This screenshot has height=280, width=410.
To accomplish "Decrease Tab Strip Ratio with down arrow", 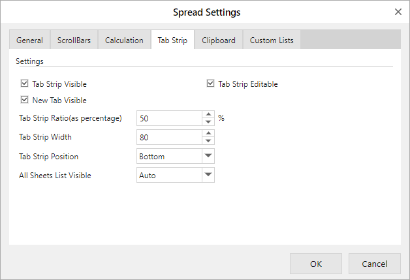I will point(208,122).
